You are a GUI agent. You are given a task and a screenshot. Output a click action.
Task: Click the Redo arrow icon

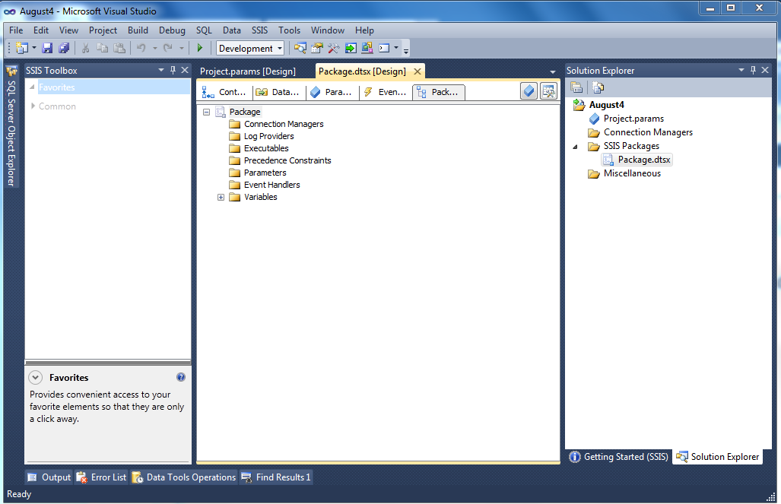click(168, 49)
